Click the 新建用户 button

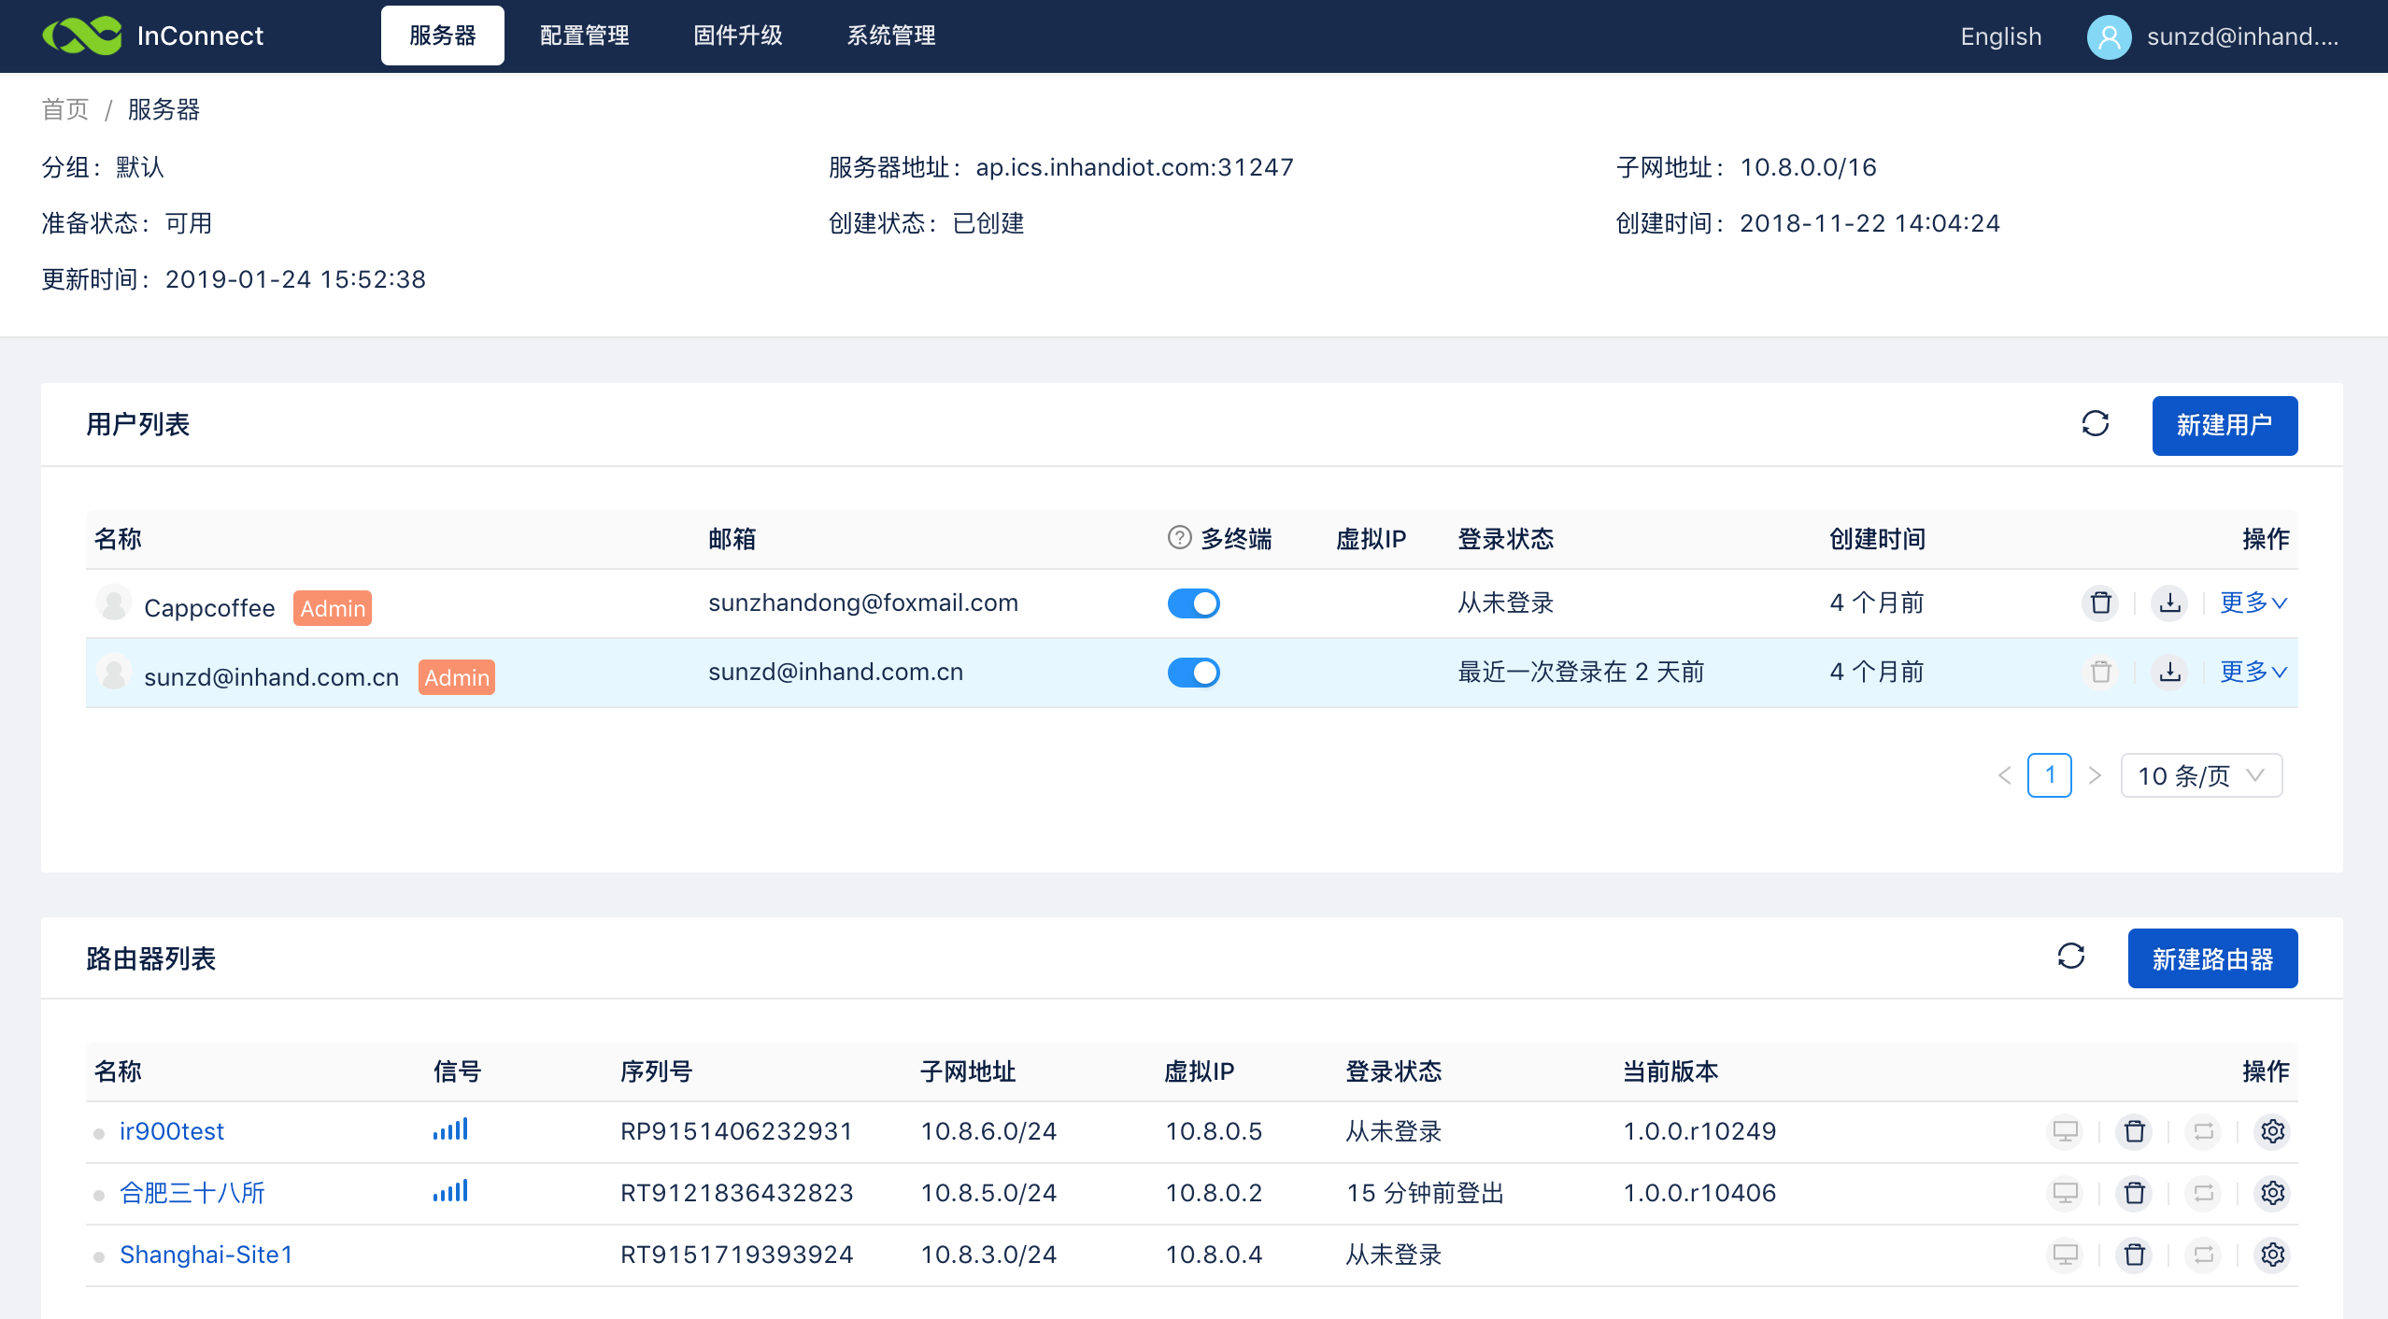(2224, 426)
